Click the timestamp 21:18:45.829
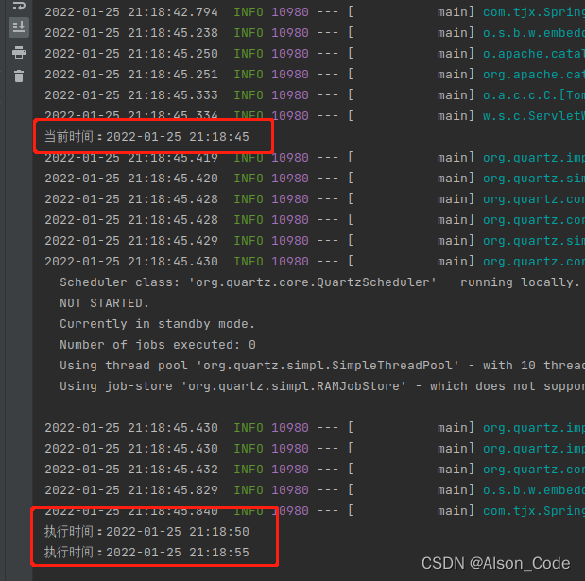The image size is (585, 581). pyautogui.click(x=131, y=490)
